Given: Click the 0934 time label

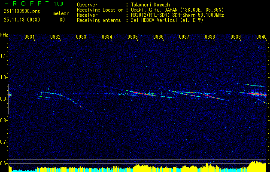Looking at the screenshot, I should pos(107,37).
